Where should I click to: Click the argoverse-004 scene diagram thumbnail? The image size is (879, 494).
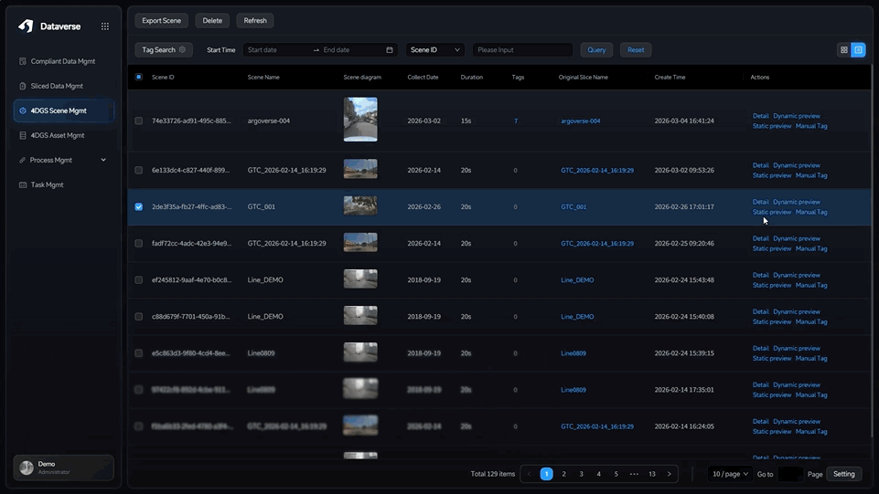coord(359,120)
